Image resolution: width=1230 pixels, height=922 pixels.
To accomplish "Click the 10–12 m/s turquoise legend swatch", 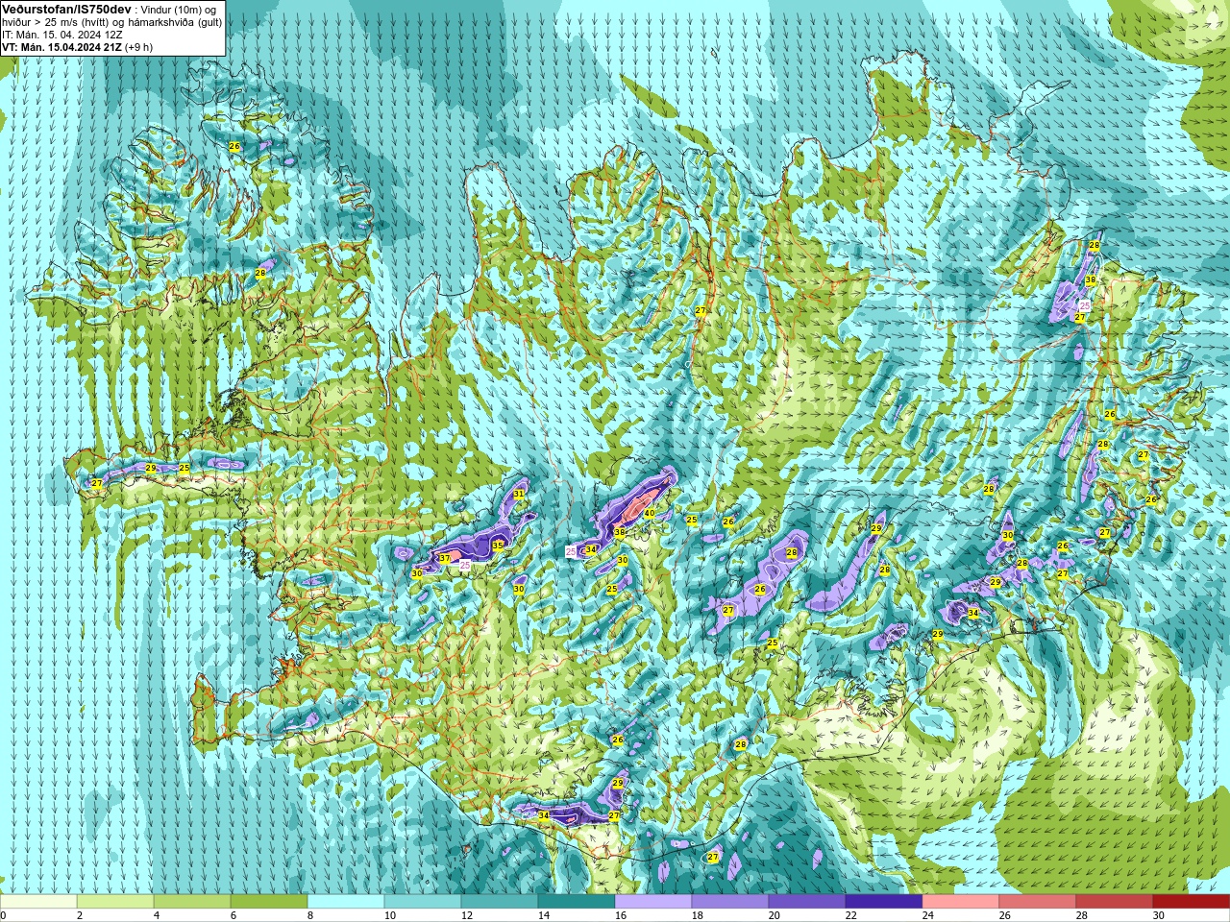I will coord(423,902).
